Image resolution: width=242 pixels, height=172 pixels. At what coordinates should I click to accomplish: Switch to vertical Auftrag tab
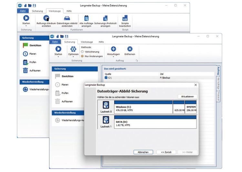pos(218,71)
